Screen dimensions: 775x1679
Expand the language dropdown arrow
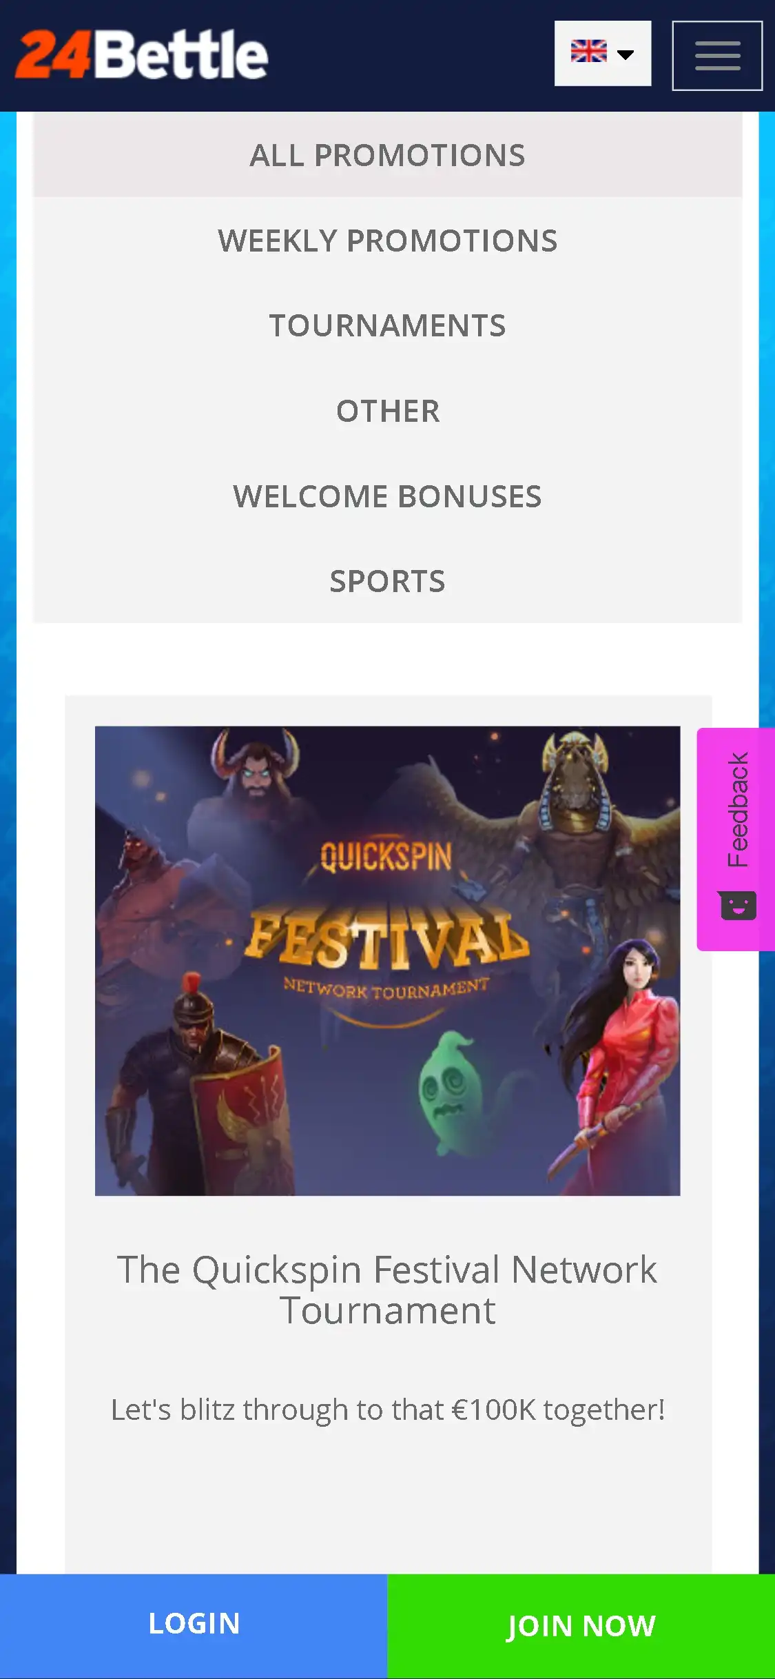pyautogui.click(x=626, y=54)
